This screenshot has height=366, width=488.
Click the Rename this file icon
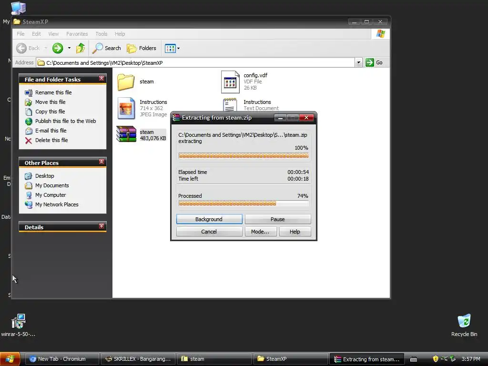pyautogui.click(x=29, y=93)
